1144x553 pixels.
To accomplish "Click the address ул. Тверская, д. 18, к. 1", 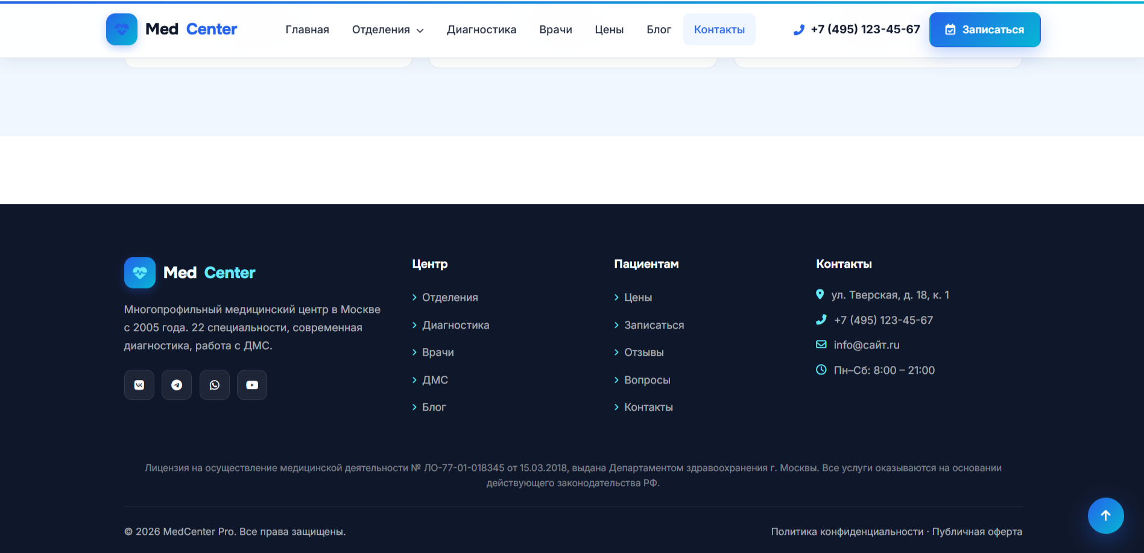I will tap(890, 295).
